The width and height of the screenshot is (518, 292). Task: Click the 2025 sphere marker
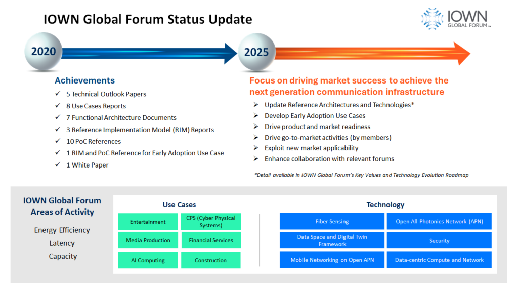pyautogui.click(x=256, y=52)
